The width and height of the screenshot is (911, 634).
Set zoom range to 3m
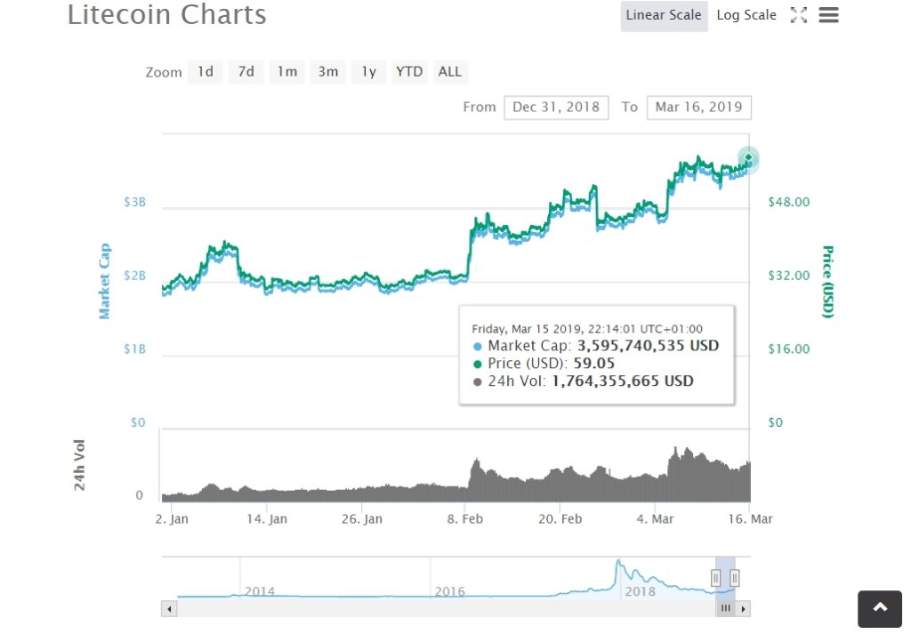pyautogui.click(x=327, y=72)
